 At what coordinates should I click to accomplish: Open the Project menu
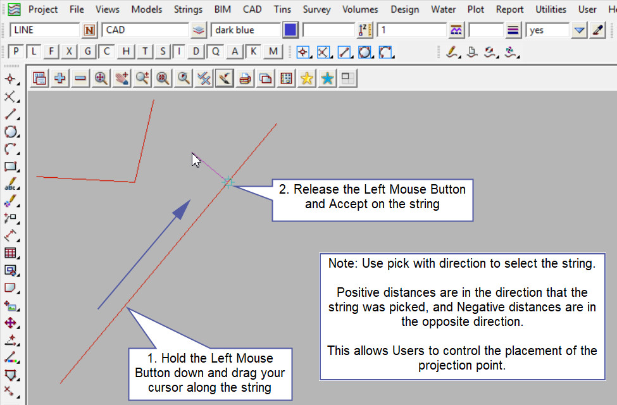43,9
